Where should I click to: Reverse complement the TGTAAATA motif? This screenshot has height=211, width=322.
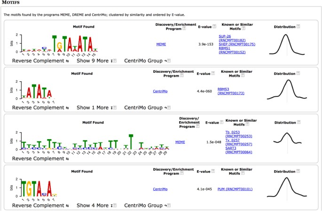click(40, 61)
